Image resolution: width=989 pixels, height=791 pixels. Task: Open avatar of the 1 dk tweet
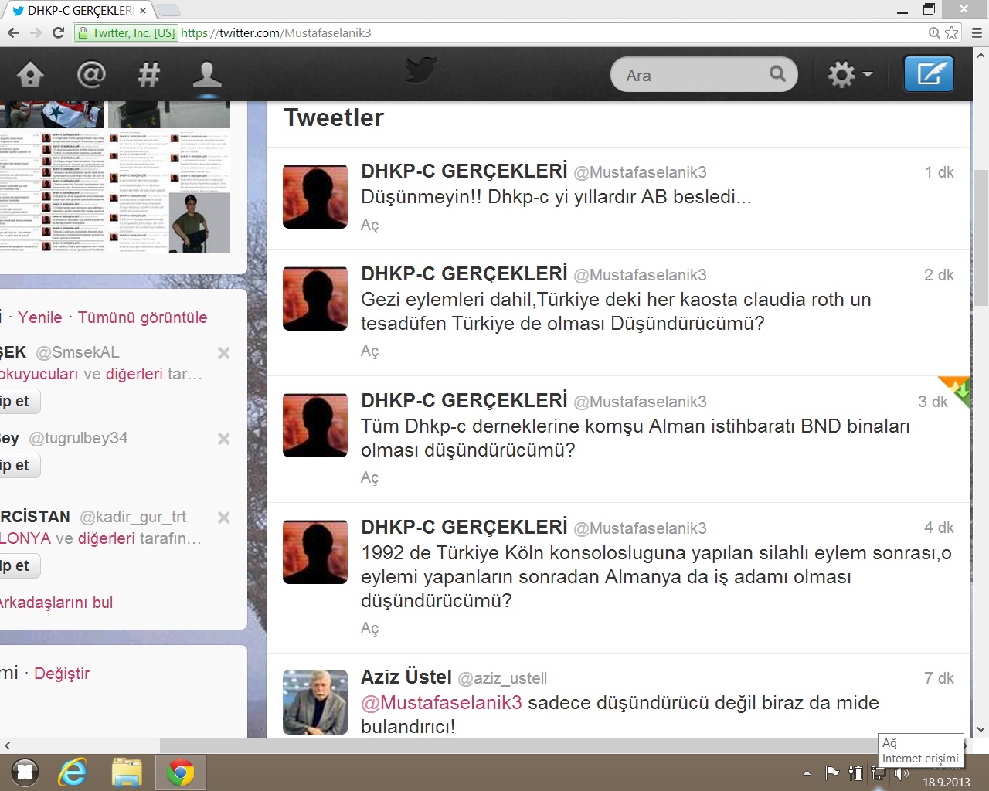[315, 196]
